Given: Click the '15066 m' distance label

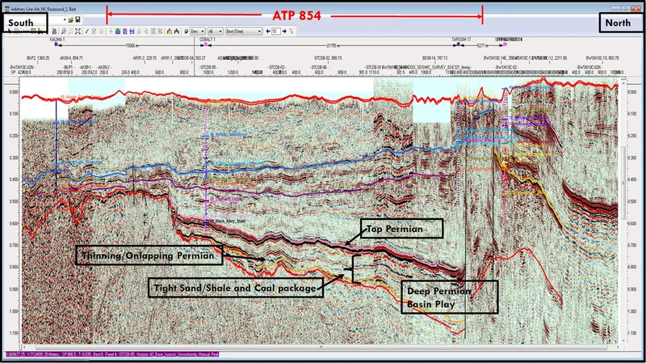Looking at the screenshot, I should click(132, 46).
